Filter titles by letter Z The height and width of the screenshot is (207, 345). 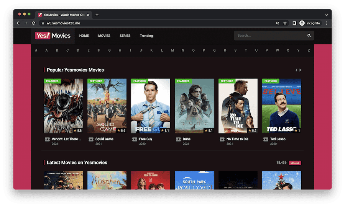click(x=309, y=50)
